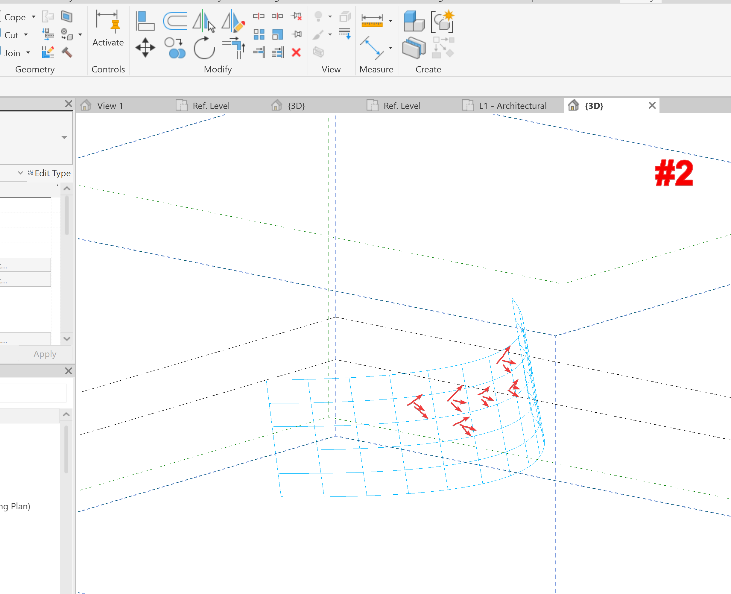Click the Pin tool

pyautogui.click(x=297, y=34)
